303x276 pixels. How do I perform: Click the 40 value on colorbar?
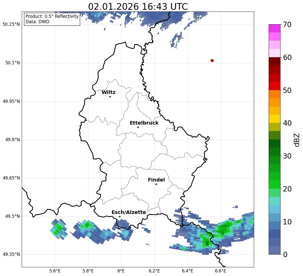point(287,123)
